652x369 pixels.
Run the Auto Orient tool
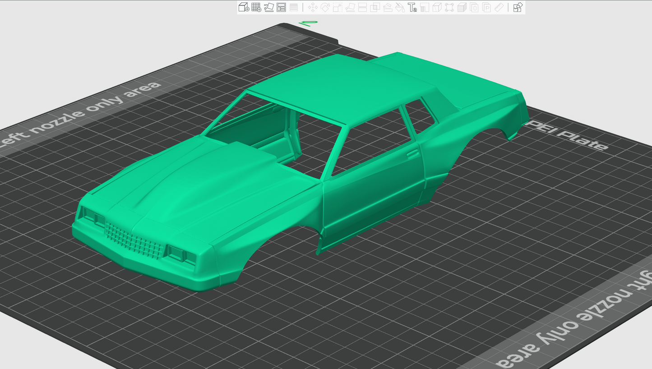tap(269, 7)
